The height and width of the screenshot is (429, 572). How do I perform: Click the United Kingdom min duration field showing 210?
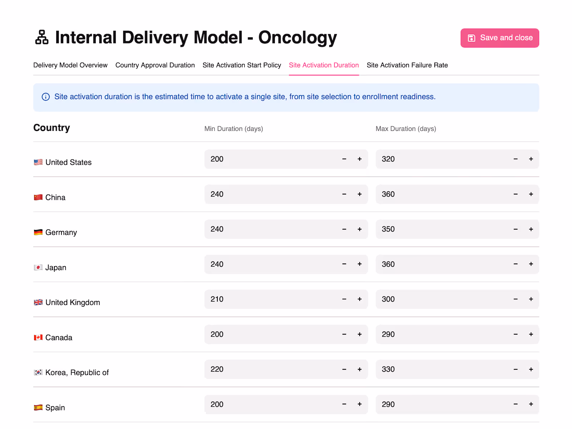tap(268, 299)
